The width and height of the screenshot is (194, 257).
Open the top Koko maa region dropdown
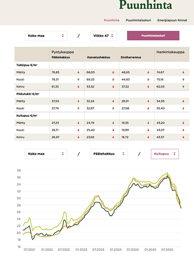(46, 36)
